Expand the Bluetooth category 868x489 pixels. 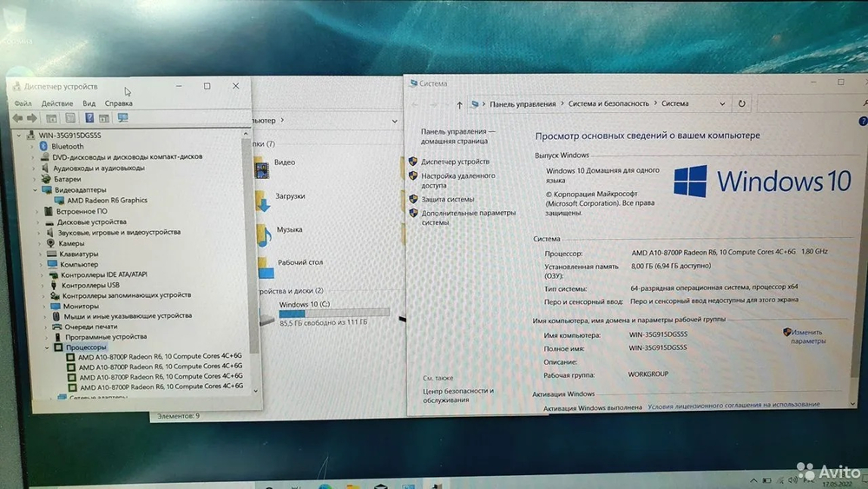(x=32, y=146)
